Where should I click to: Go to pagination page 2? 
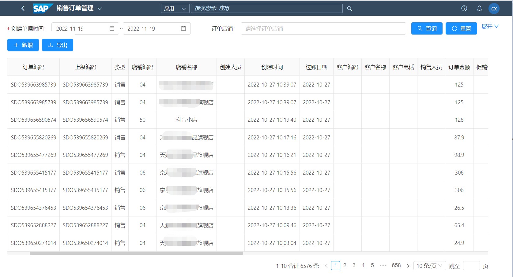pyautogui.click(x=345, y=265)
